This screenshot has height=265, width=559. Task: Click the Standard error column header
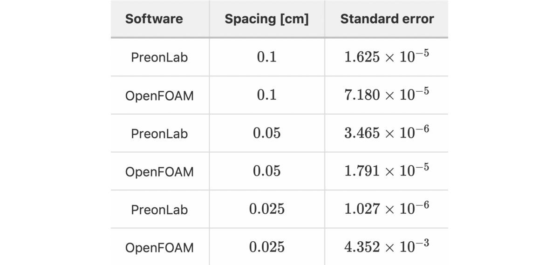(x=387, y=19)
